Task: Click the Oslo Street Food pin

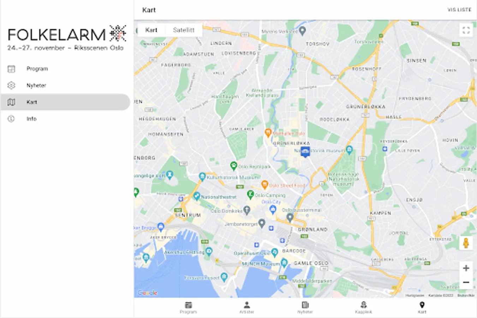Action: pos(264,184)
